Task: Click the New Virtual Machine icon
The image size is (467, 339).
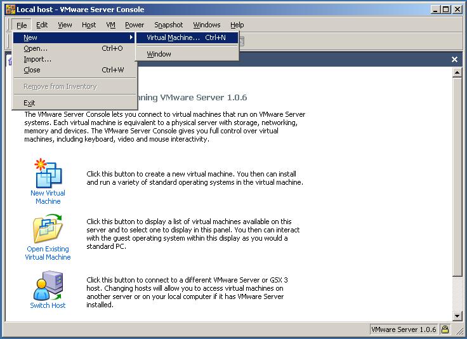Action: [48, 173]
